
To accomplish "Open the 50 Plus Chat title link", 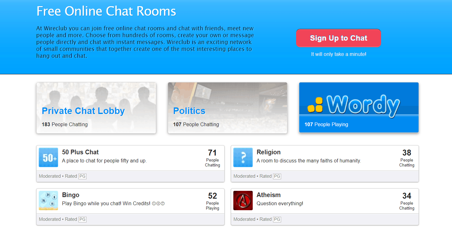I will pyautogui.click(x=80, y=152).
